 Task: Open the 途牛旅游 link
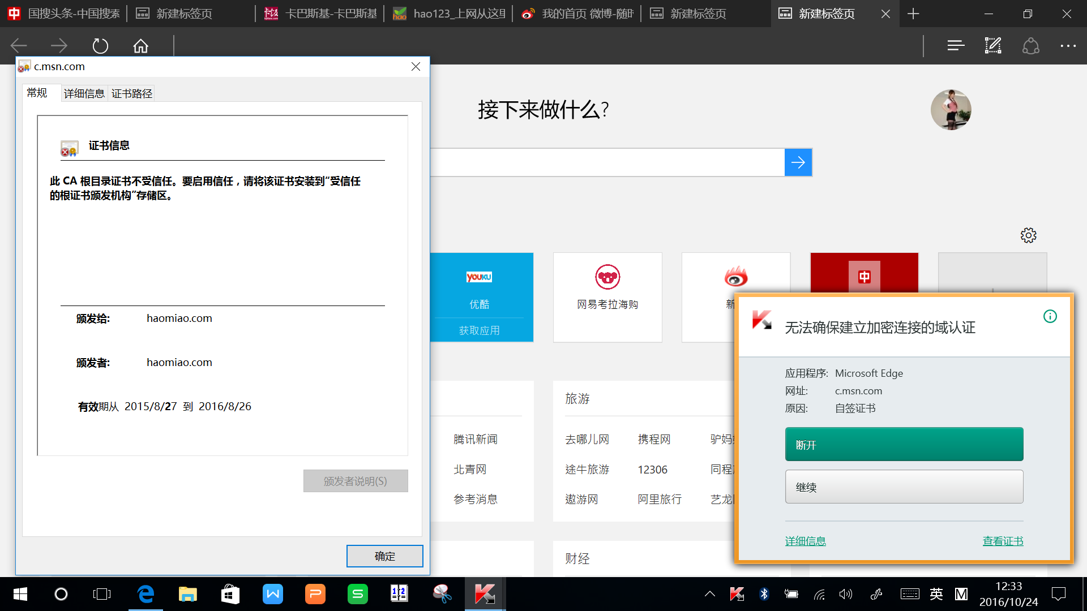587,470
